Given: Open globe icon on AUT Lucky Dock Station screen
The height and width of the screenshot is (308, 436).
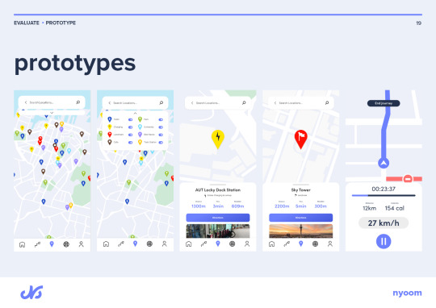Looking at the screenshot, I should pyautogui.click(x=233, y=243).
